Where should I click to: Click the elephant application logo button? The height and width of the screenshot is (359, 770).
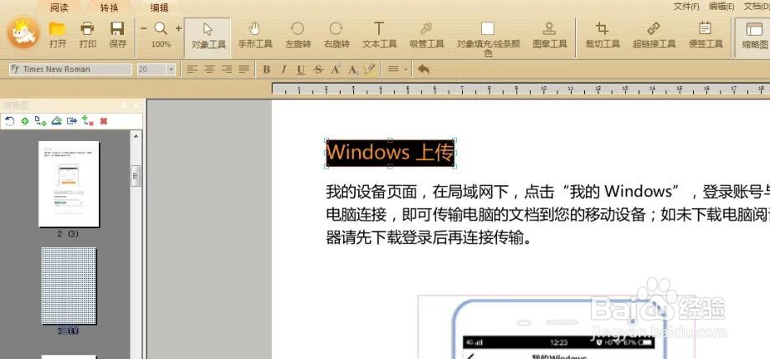point(23,33)
